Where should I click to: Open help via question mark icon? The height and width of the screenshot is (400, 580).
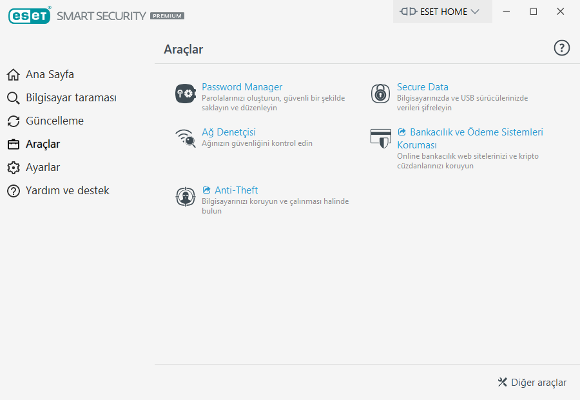562,48
